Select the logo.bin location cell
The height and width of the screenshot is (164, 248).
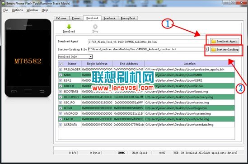click(x=189, y=108)
